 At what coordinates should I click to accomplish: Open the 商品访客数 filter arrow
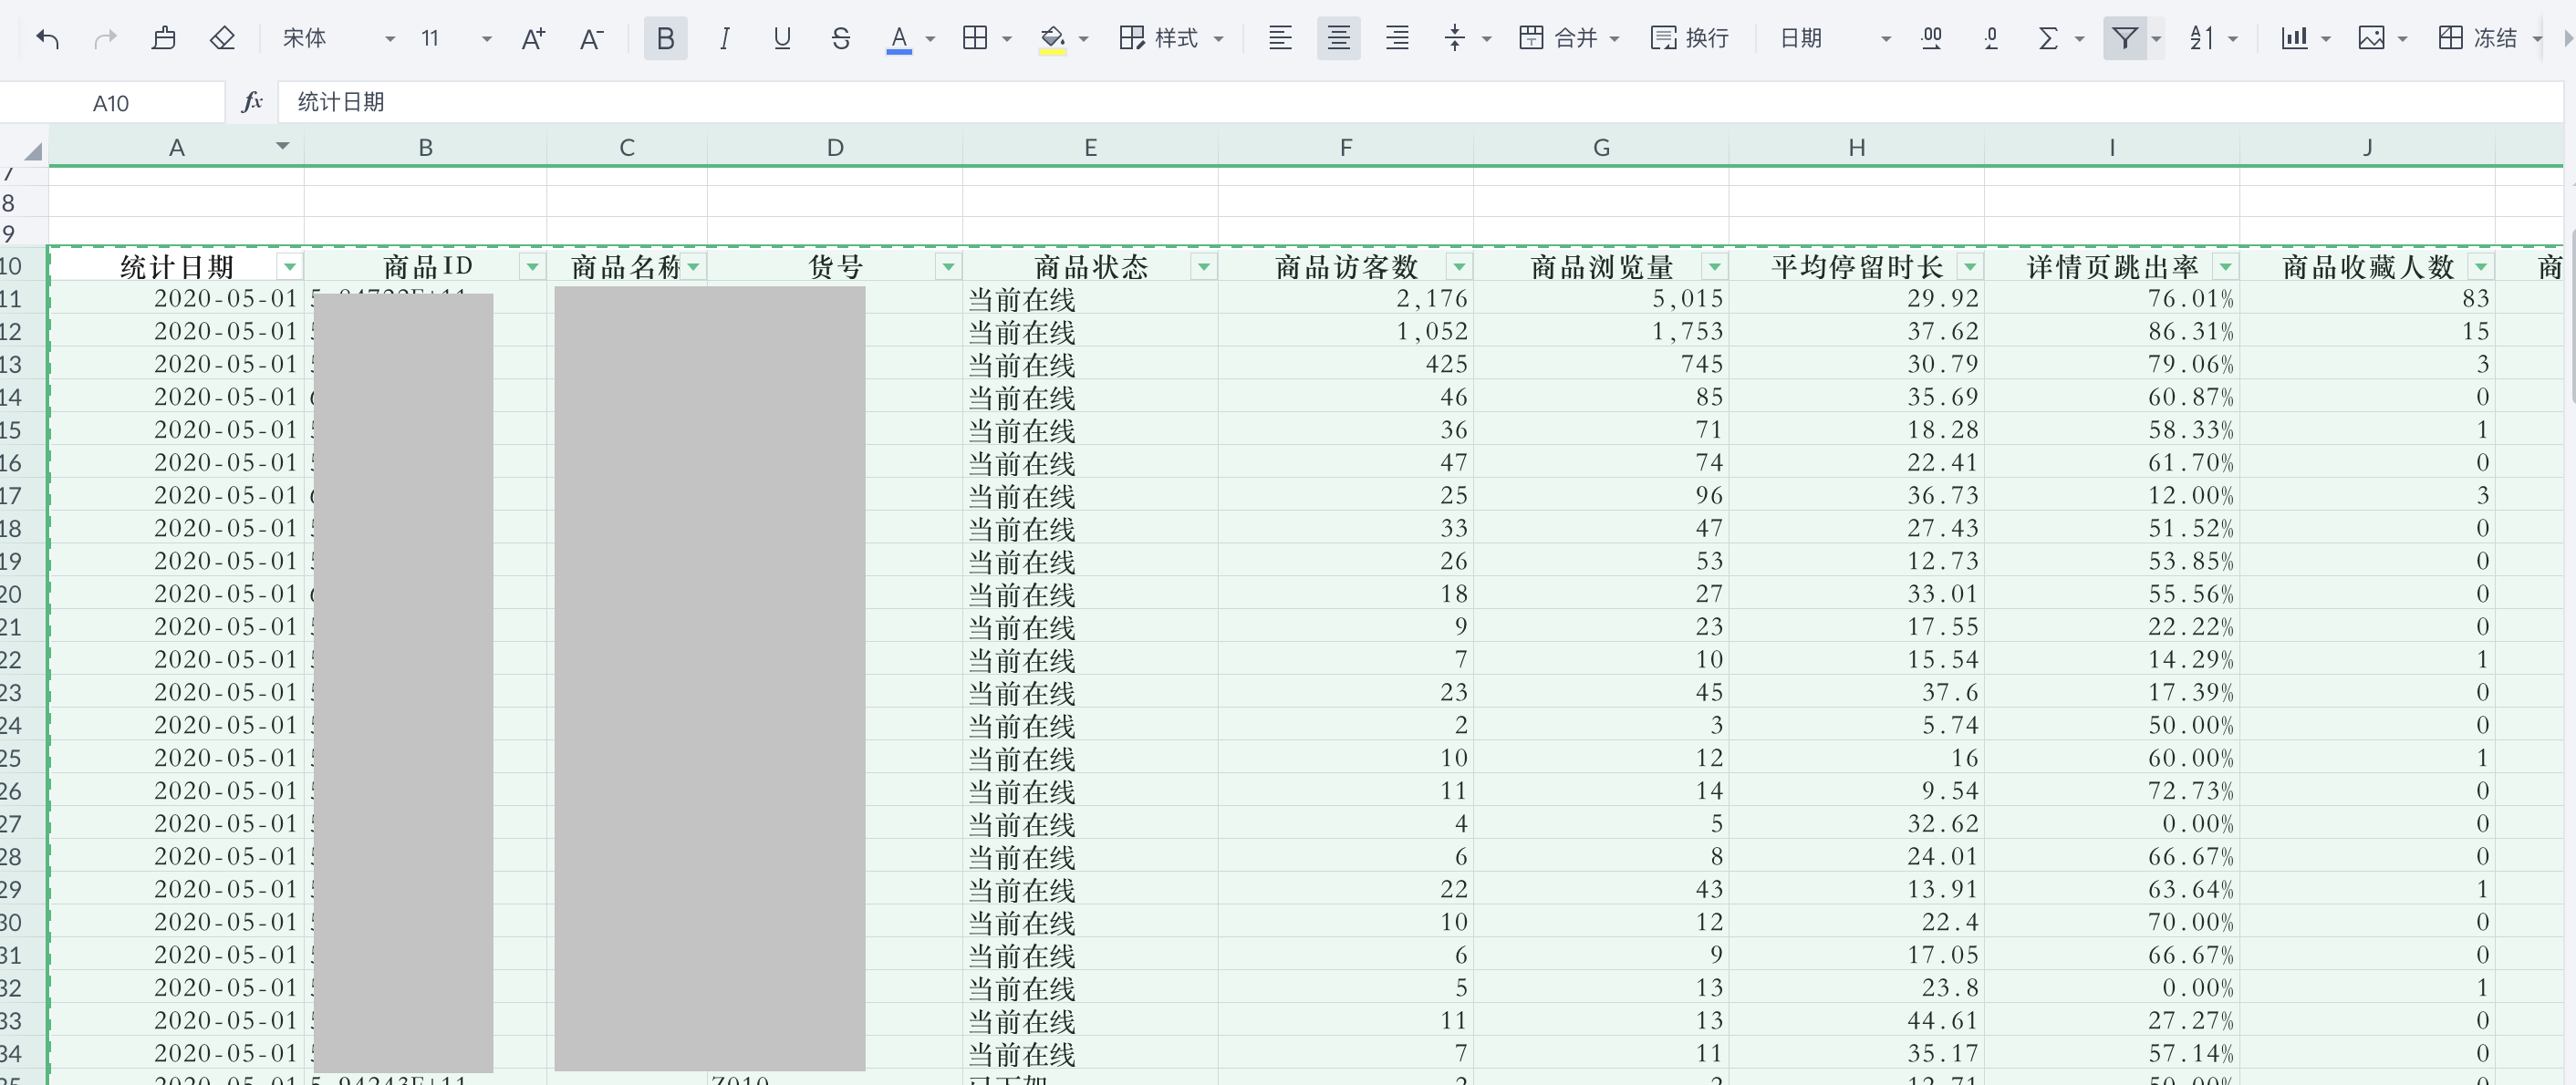coord(1459,267)
